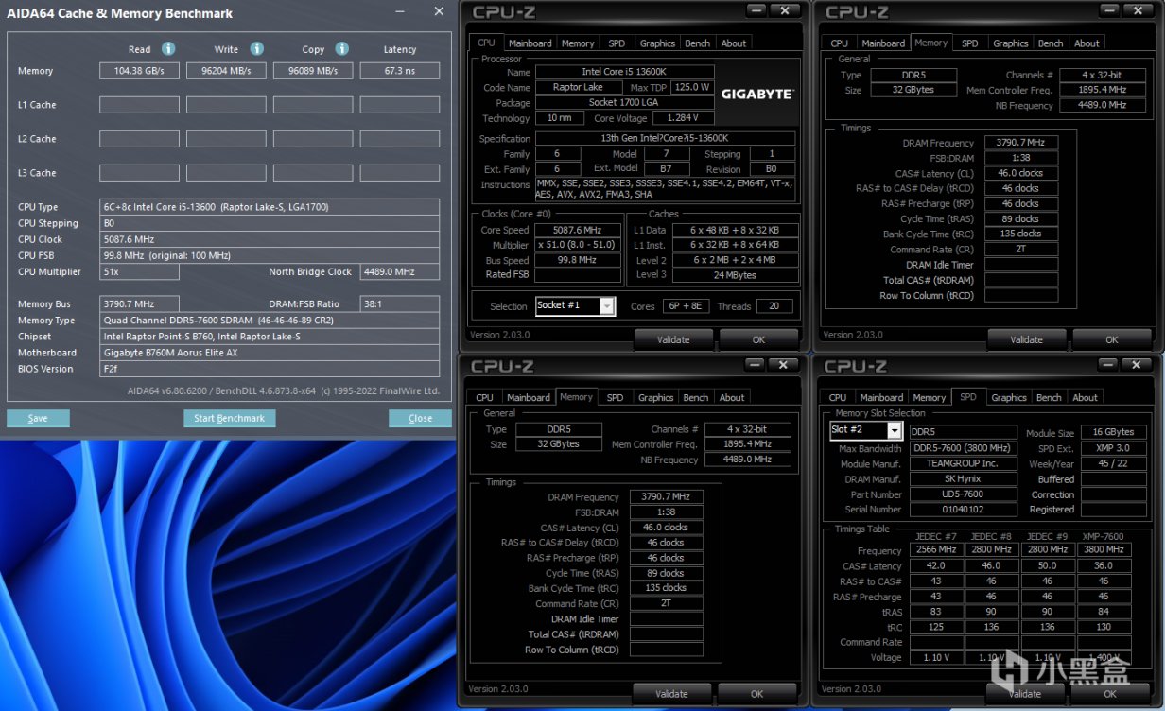Click the Intel Core i5 13600K name field

pyautogui.click(x=624, y=72)
